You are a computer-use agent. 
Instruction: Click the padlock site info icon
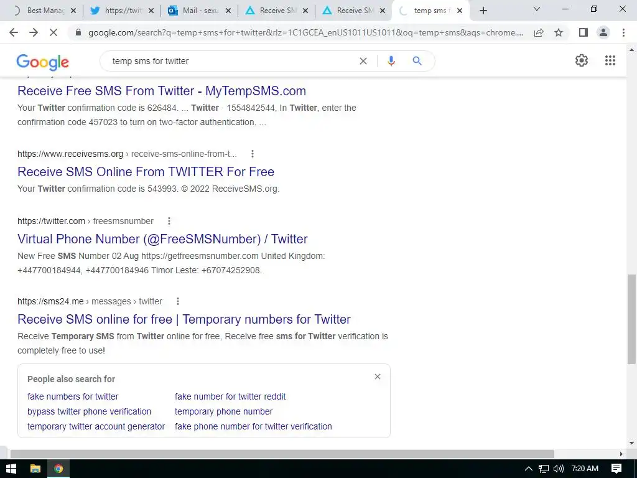coord(78,32)
